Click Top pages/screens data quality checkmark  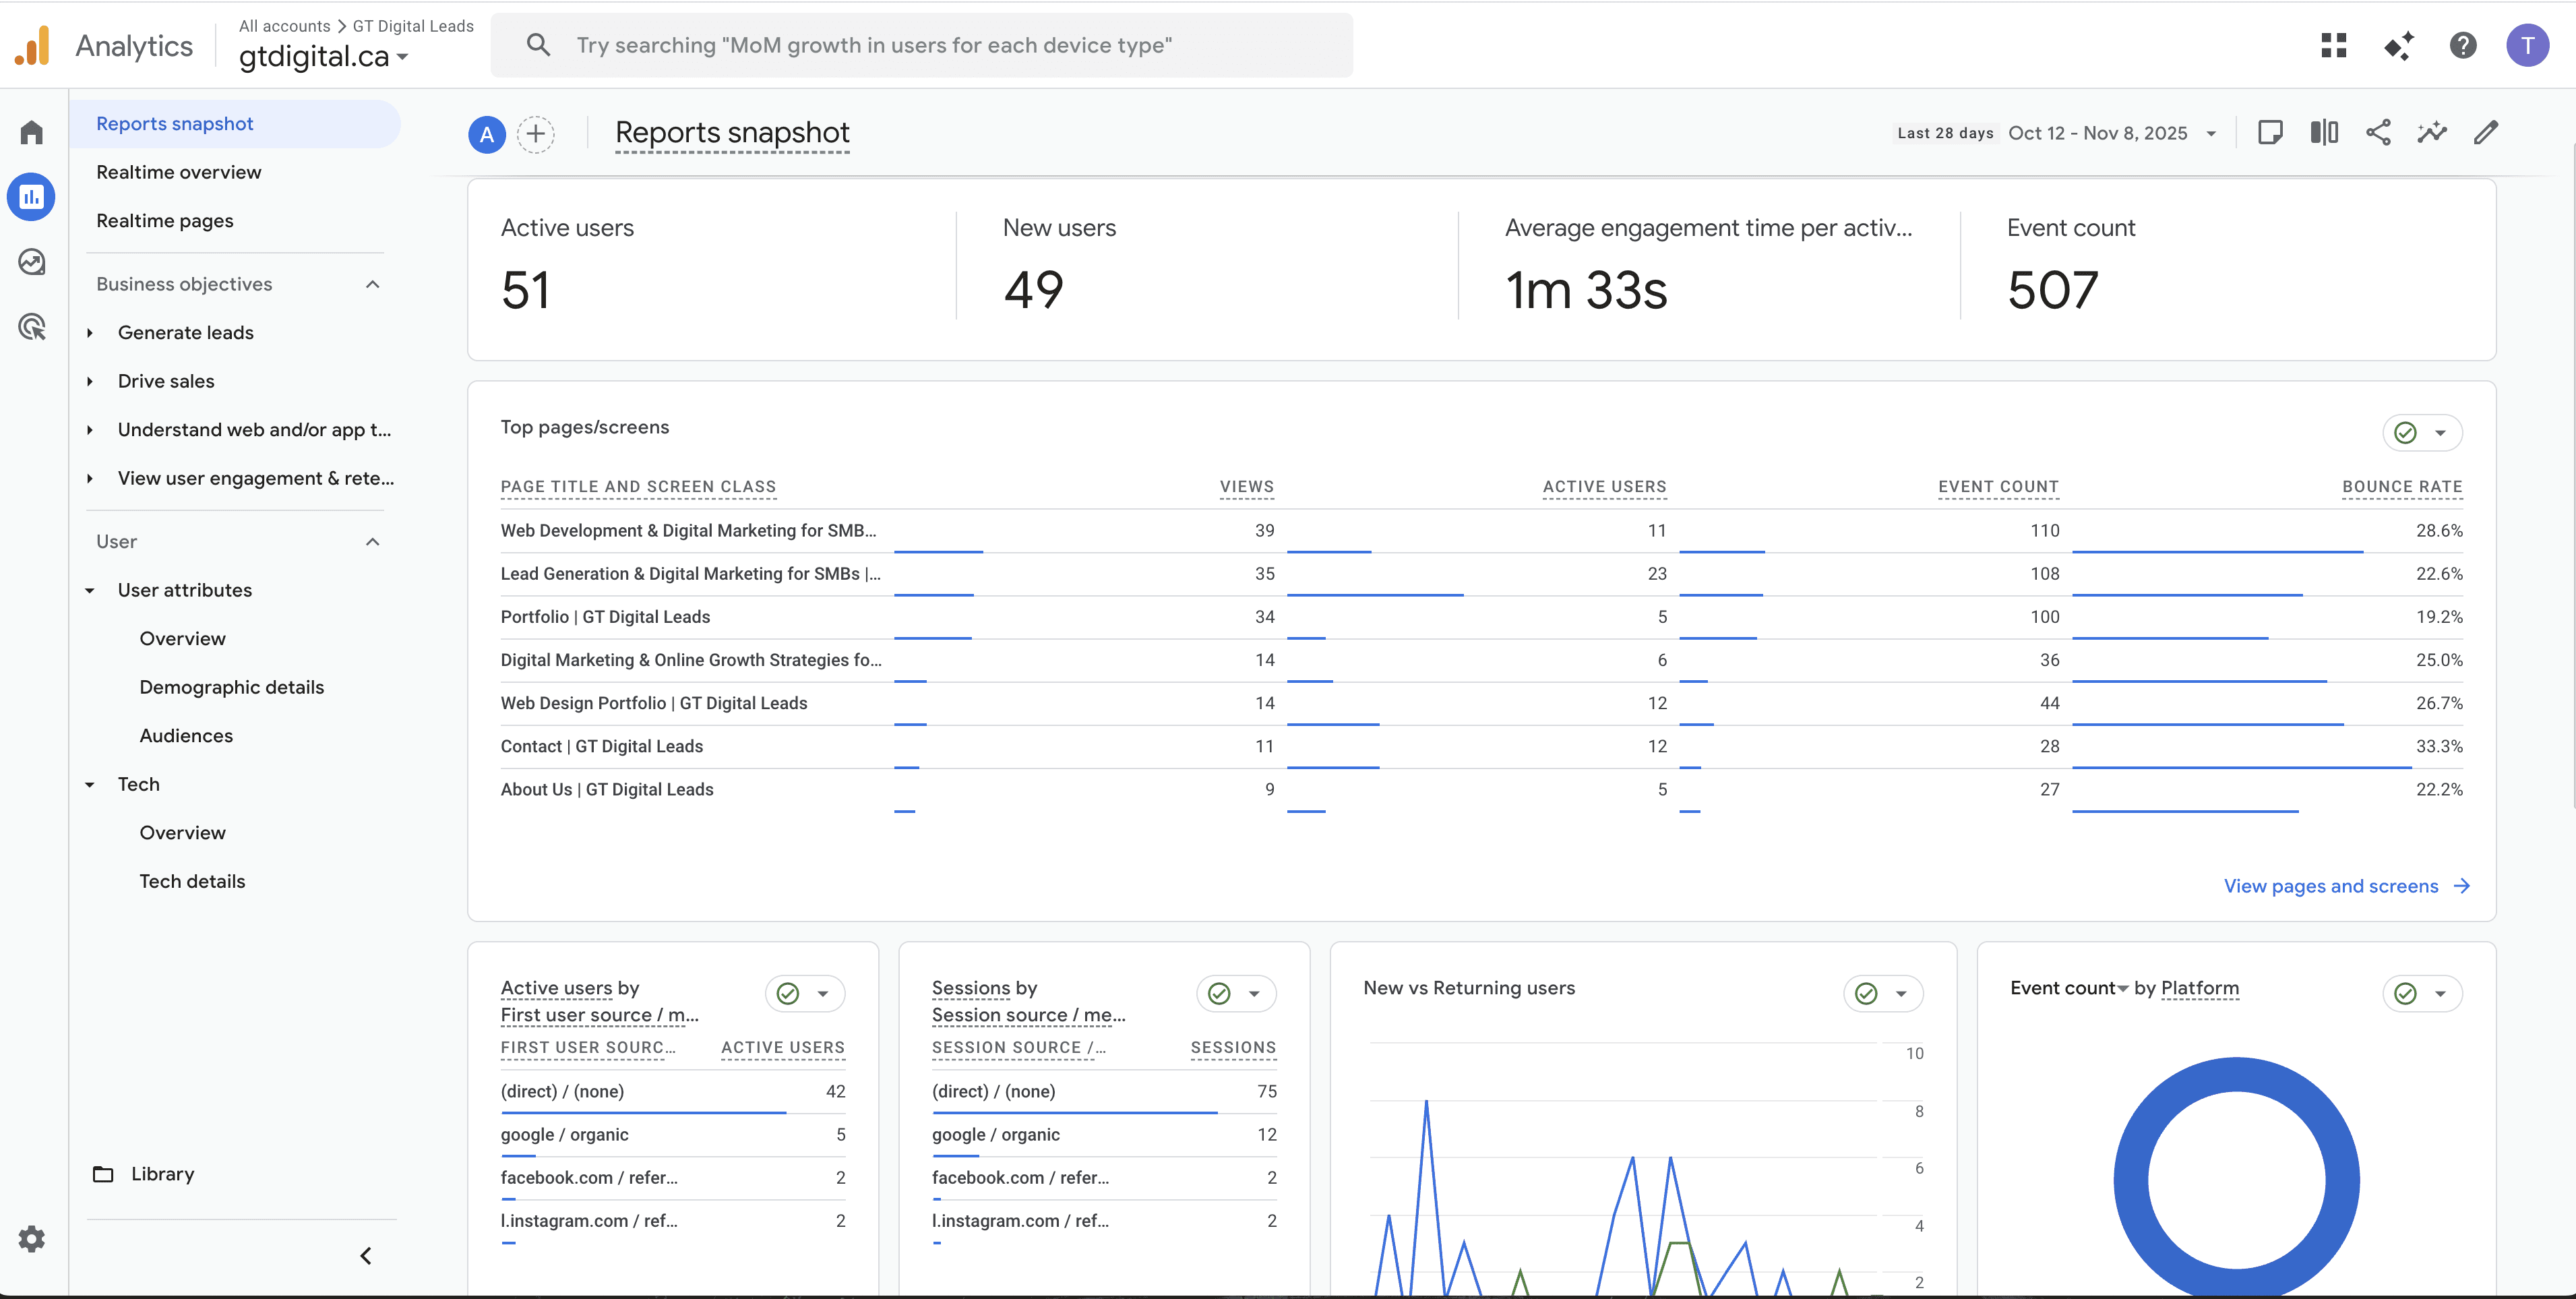coord(2406,433)
